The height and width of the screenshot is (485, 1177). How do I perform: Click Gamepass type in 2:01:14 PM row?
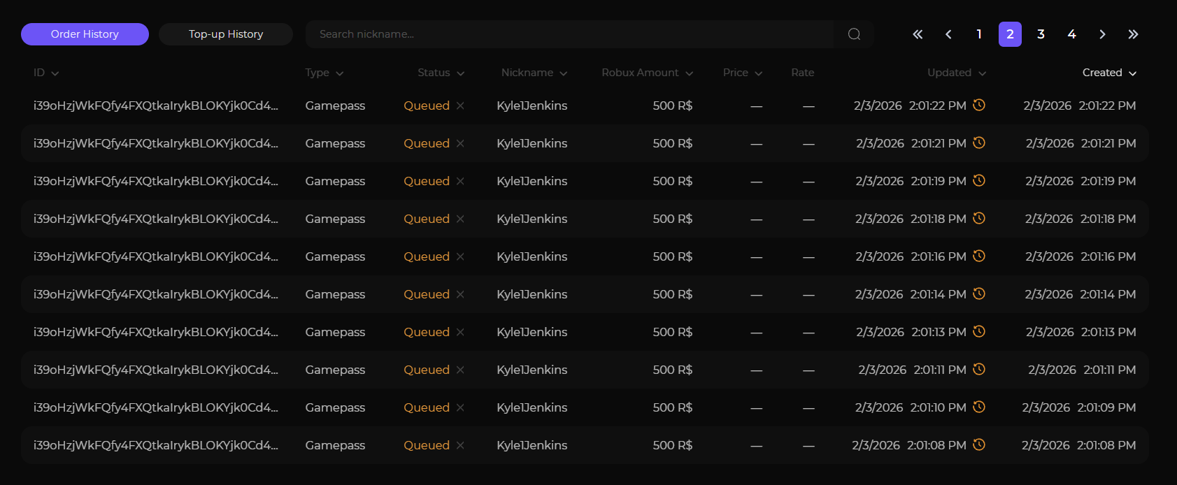335,294
